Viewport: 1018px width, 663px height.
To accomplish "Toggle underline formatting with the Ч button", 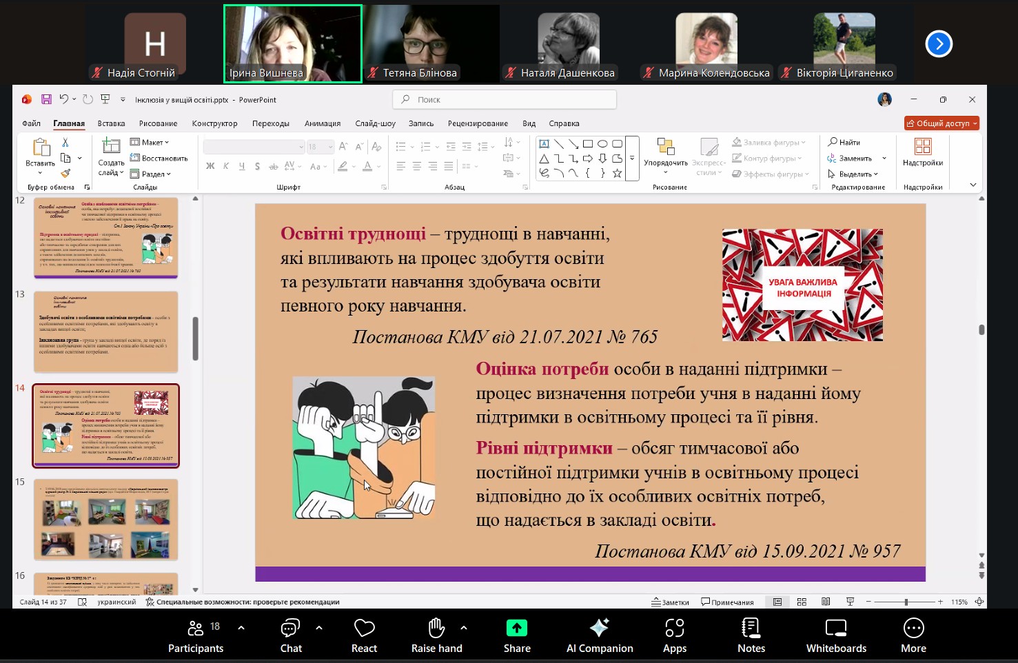I will click(241, 166).
